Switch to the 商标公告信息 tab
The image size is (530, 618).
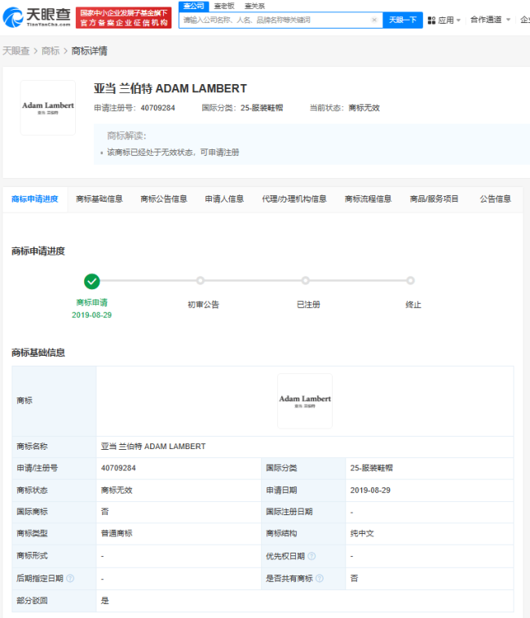coord(164,198)
